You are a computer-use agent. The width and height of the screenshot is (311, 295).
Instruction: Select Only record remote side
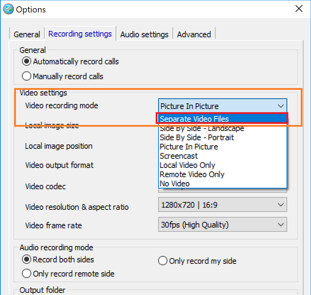(68, 274)
